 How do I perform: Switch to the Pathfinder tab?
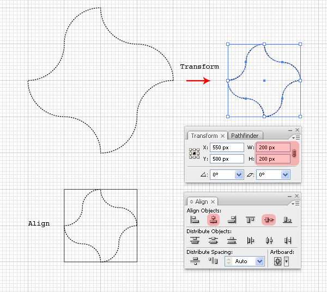[244, 136]
